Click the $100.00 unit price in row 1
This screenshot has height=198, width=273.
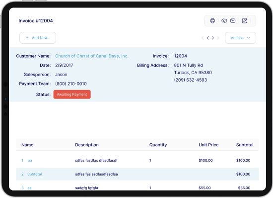coord(205,160)
